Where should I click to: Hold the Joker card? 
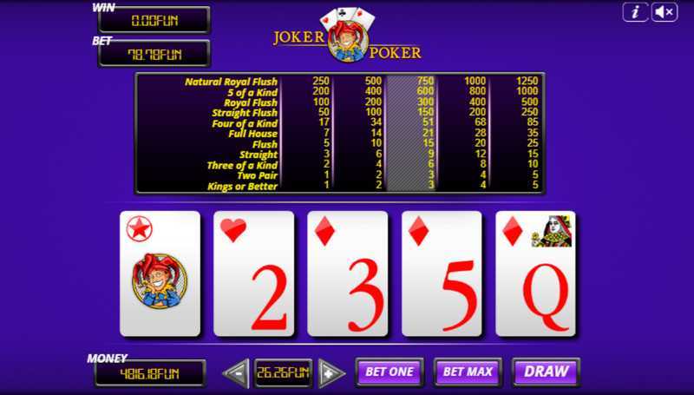pyautogui.click(x=160, y=273)
